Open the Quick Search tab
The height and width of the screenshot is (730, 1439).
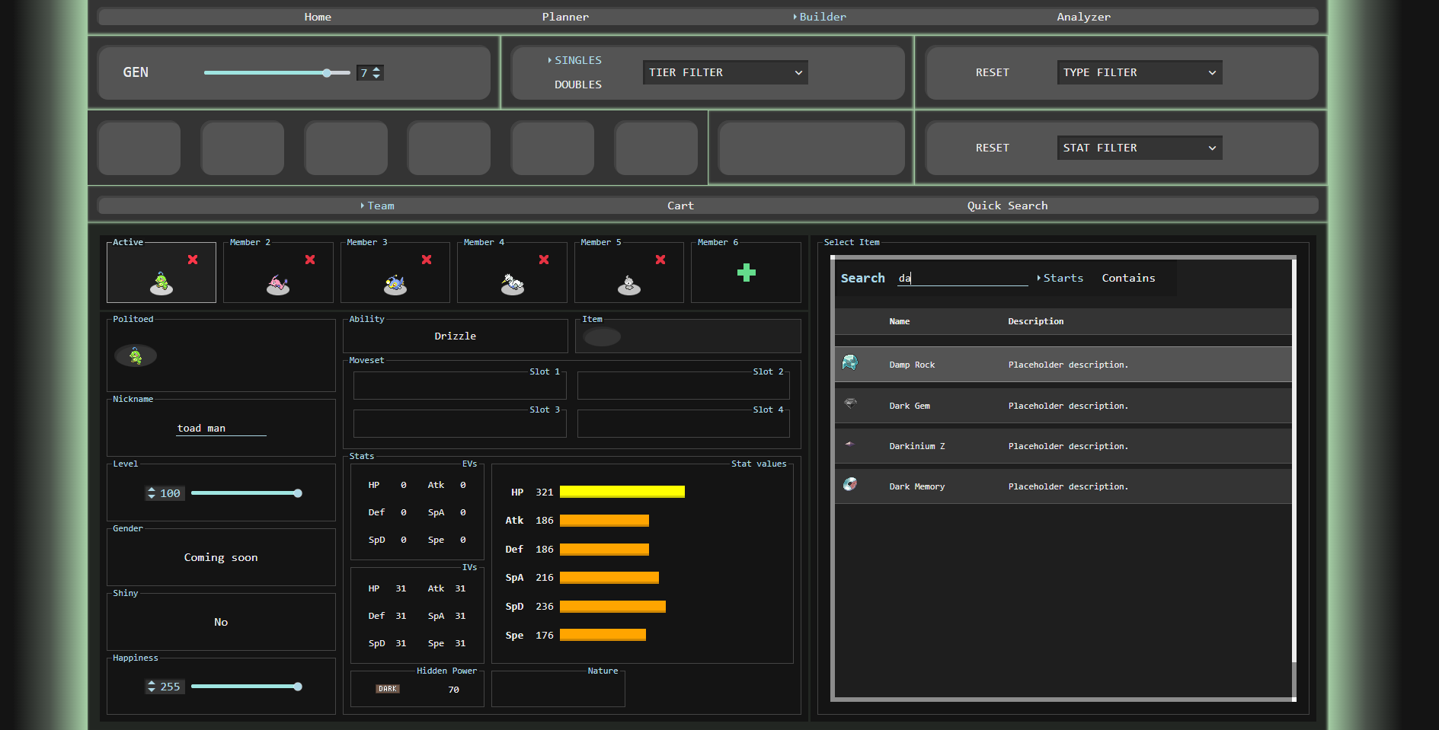1006,206
